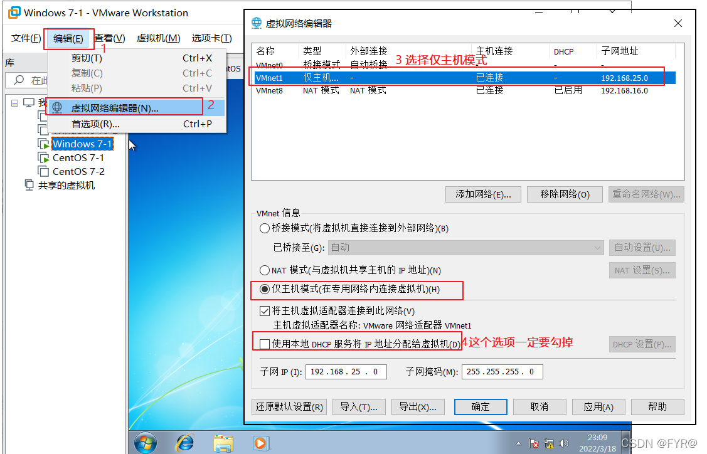This screenshot has height=454, width=707.
Task: Select CentOS 7-2 in the library tree
Action: 78,171
